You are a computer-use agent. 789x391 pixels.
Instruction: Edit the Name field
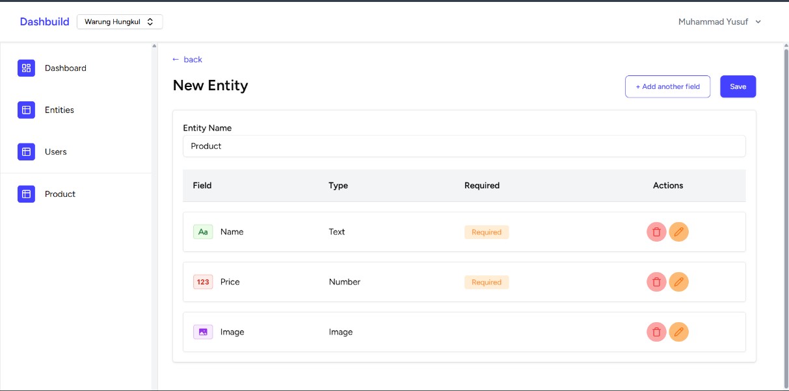678,232
